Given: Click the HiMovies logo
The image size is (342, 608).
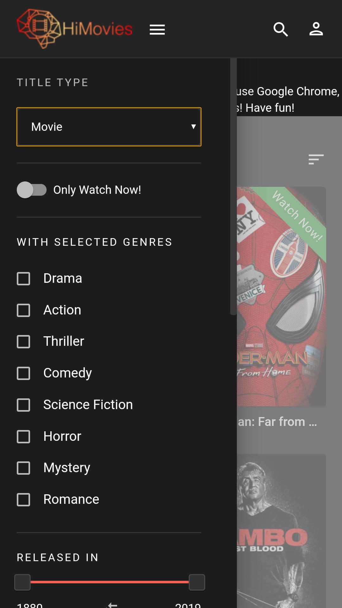Looking at the screenshot, I should (x=75, y=29).
